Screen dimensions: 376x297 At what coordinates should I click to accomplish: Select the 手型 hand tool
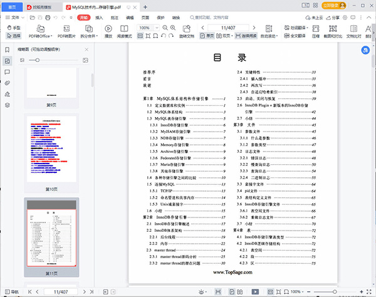click(x=14, y=28)
